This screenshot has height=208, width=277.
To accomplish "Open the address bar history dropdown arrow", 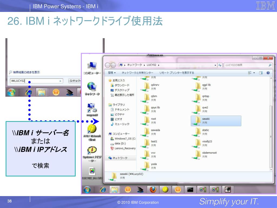I will (215, 65).
